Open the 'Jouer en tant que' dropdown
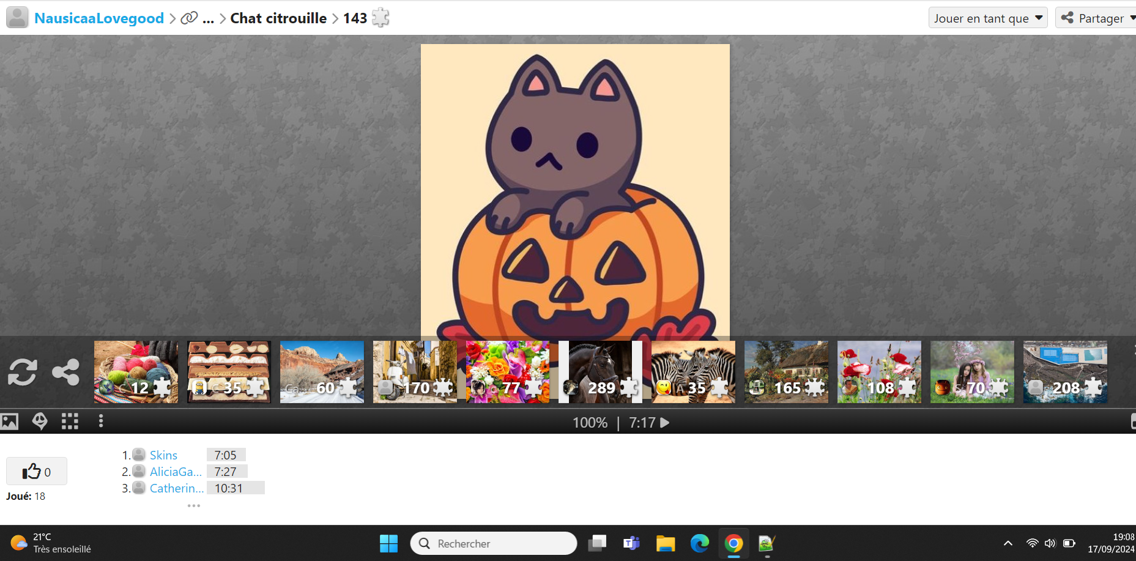 pyautogui.click(x=988, y=18)
